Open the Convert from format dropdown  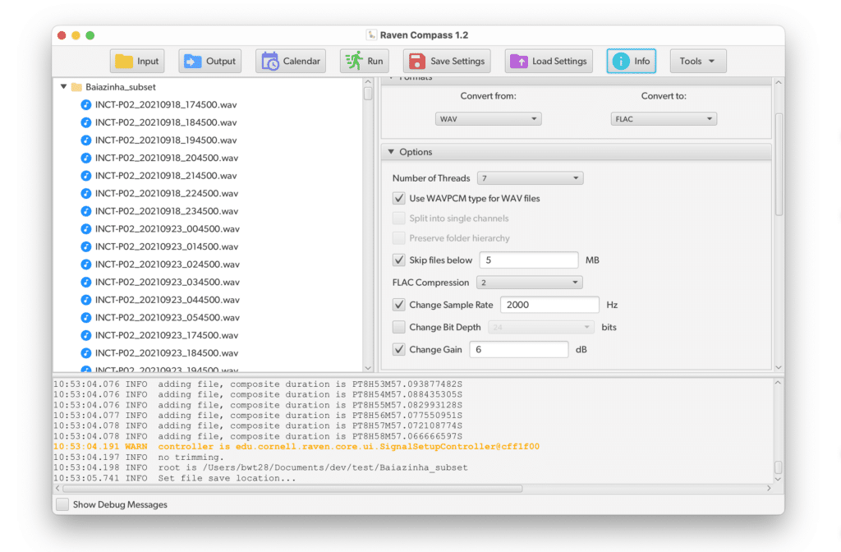[x=488, y=117]
